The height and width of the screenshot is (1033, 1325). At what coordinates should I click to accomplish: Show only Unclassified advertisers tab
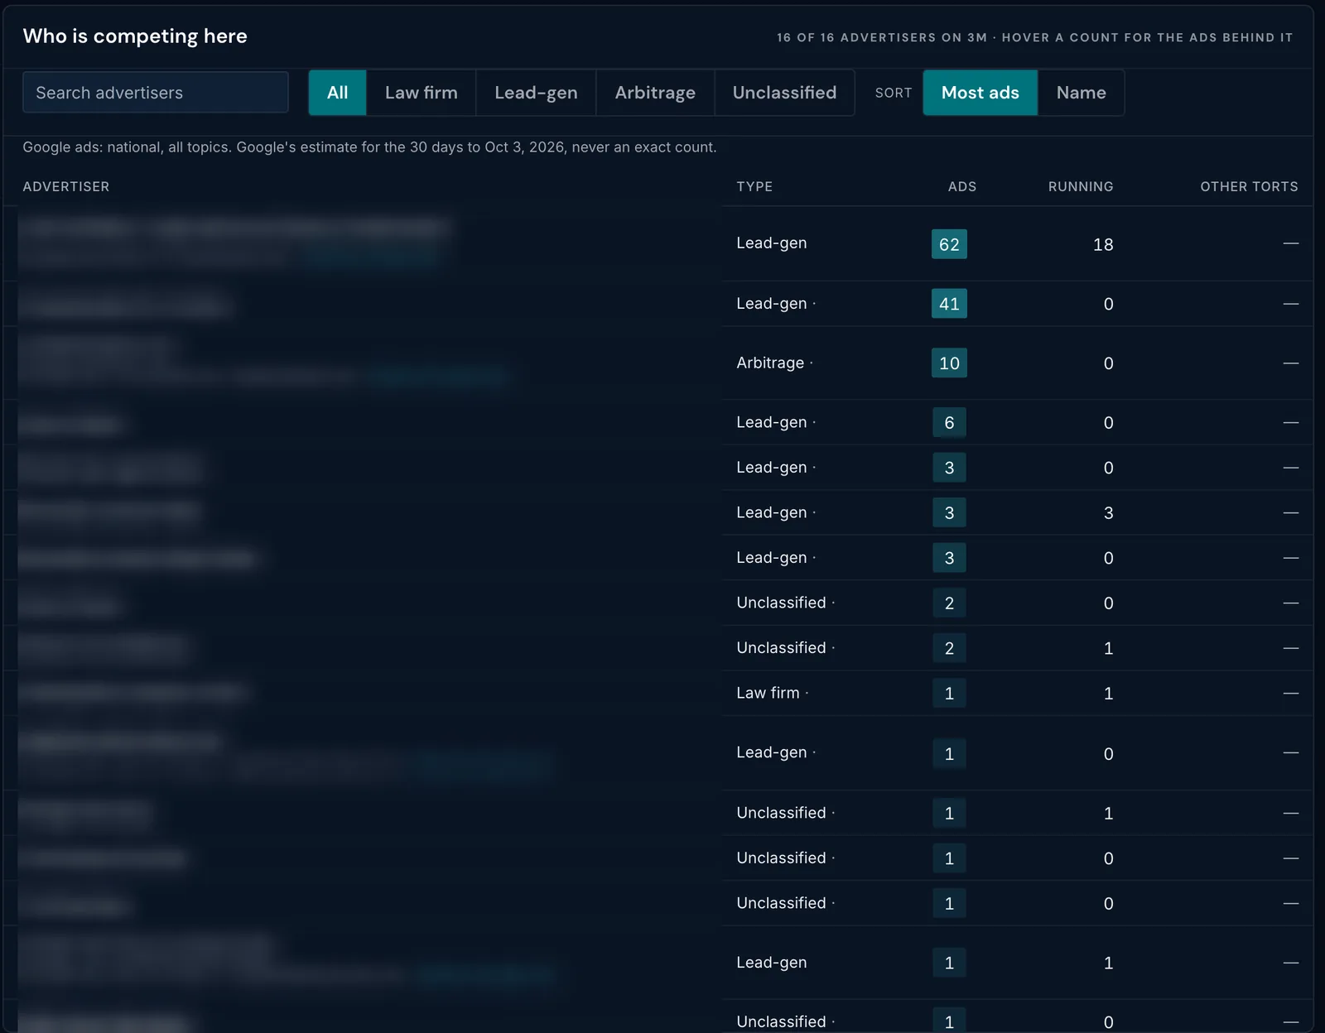coord(784,93)
